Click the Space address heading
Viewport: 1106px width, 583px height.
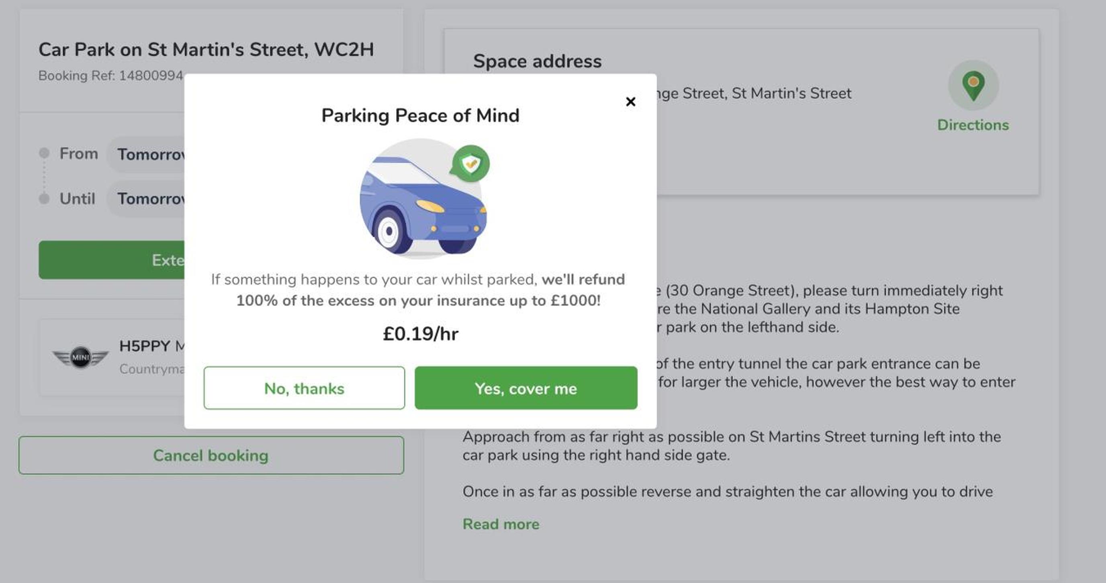click(x=537, y=61)
